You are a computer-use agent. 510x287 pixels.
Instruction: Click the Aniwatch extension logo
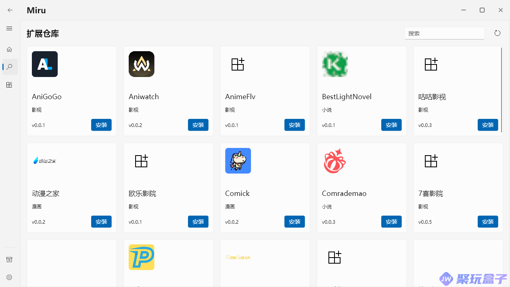coord(142,64)
